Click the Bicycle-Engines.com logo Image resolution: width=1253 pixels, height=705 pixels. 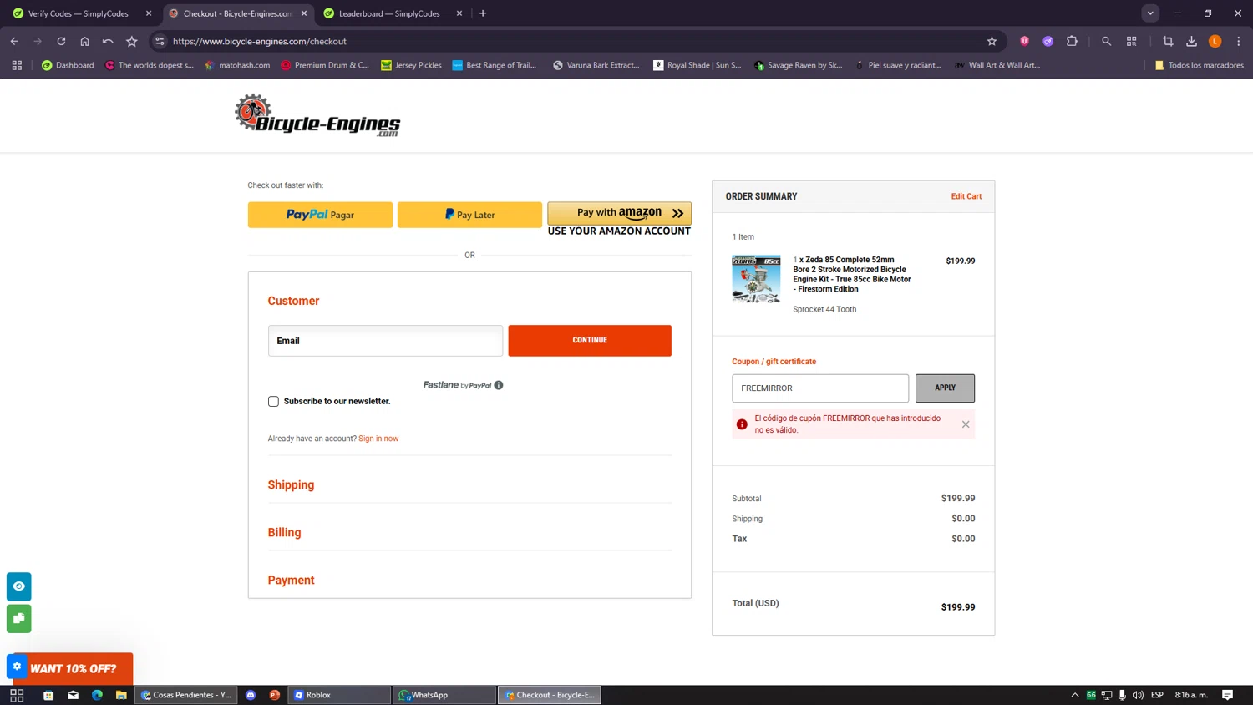pos(317,116)
